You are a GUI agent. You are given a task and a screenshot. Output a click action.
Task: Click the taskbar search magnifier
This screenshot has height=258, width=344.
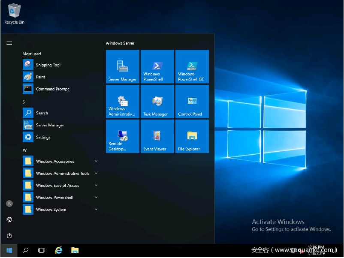[25, 250]
